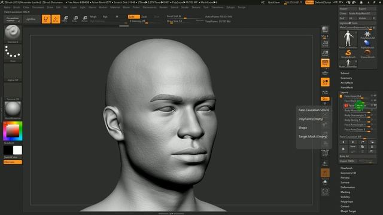Click the BPR render button

[325, 30]
